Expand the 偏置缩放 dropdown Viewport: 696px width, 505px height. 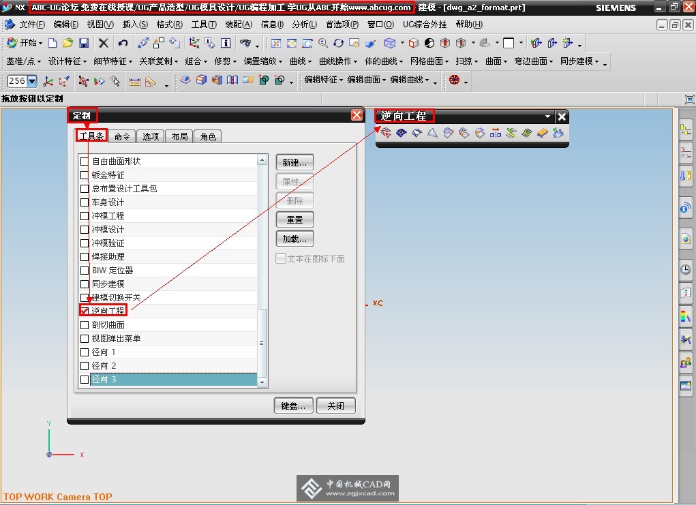point(262,61)
